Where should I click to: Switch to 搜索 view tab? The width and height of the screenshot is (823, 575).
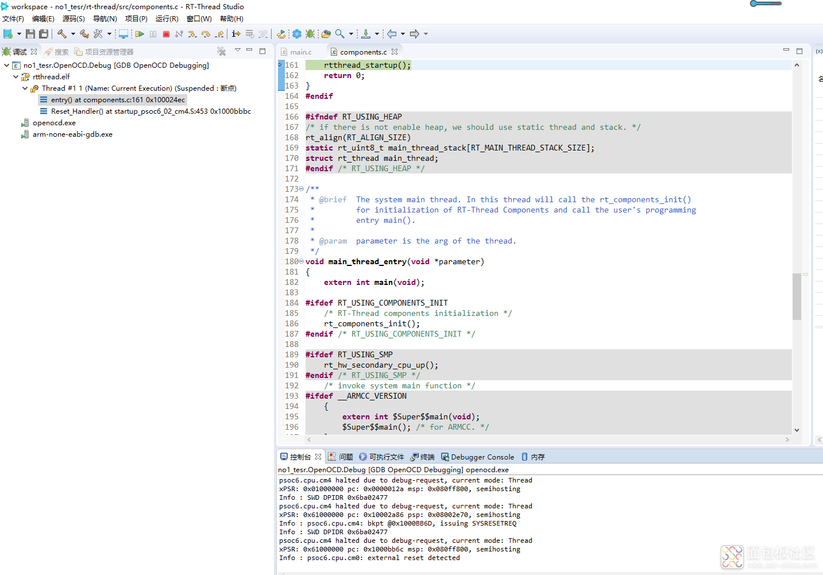pyautogui.click(x=56, y=52)
